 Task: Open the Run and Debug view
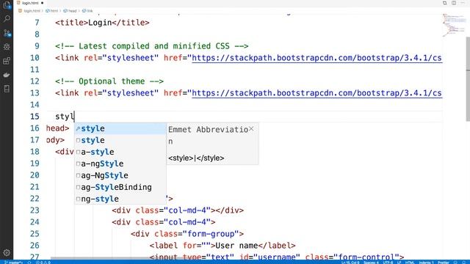[7, 47]
